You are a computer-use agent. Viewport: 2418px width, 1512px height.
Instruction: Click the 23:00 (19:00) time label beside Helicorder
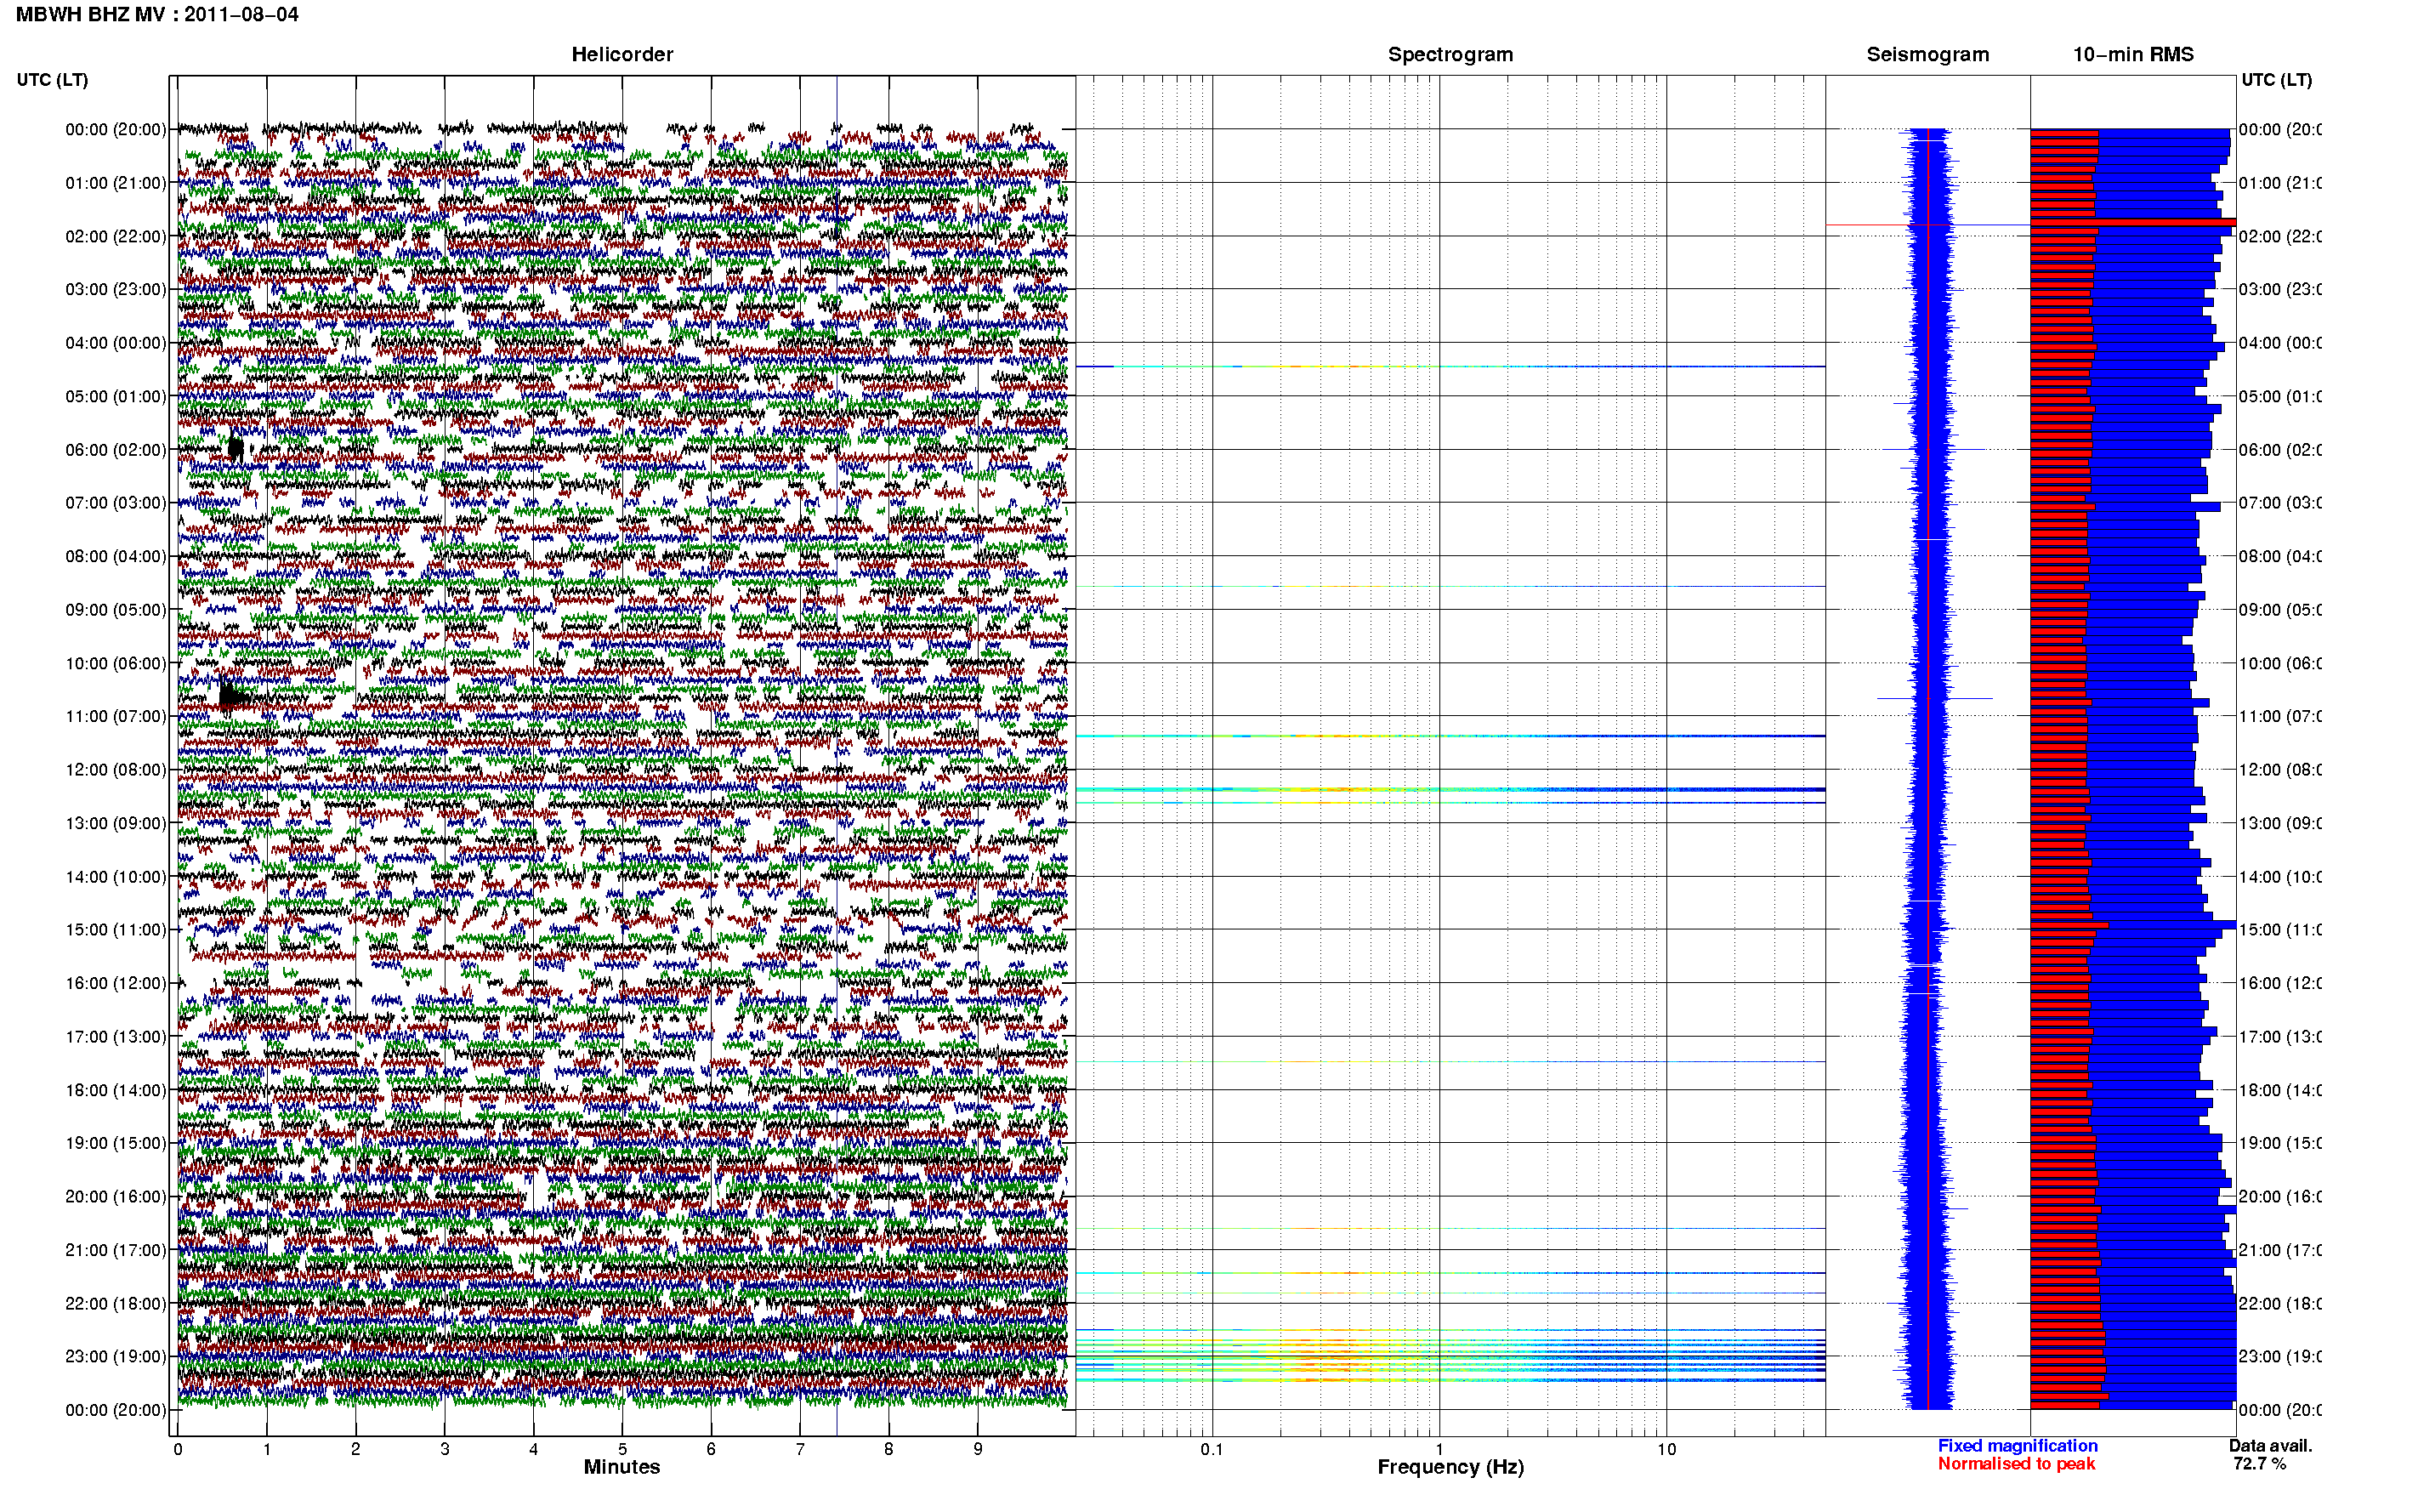point(116,1356)
